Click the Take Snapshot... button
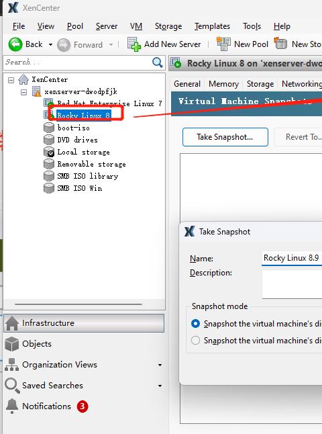The height and width of the screenshot is (434, 322). click(x=225, y=137)
